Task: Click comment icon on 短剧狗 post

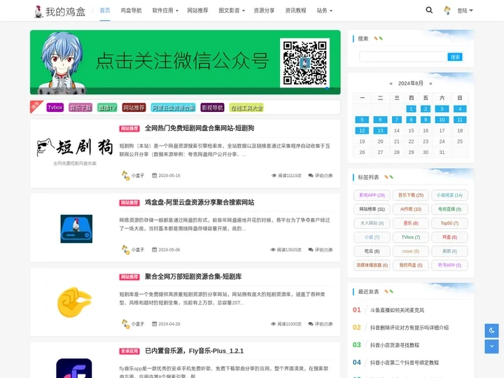Action: point(311,176)
